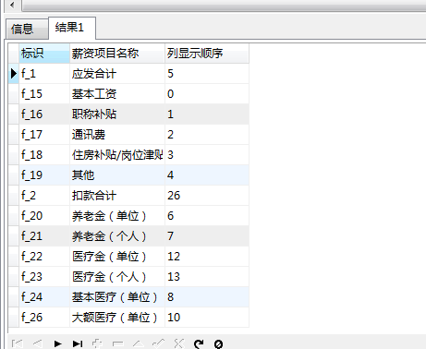Select cell f_18
426x349 pixels.
coord(44,155)
